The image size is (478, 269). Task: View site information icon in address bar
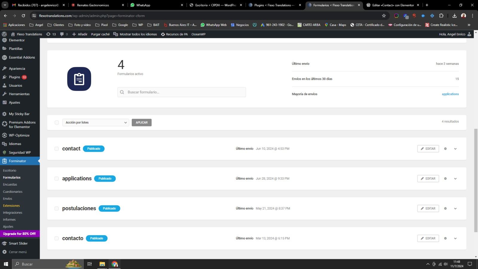point(34,16)
